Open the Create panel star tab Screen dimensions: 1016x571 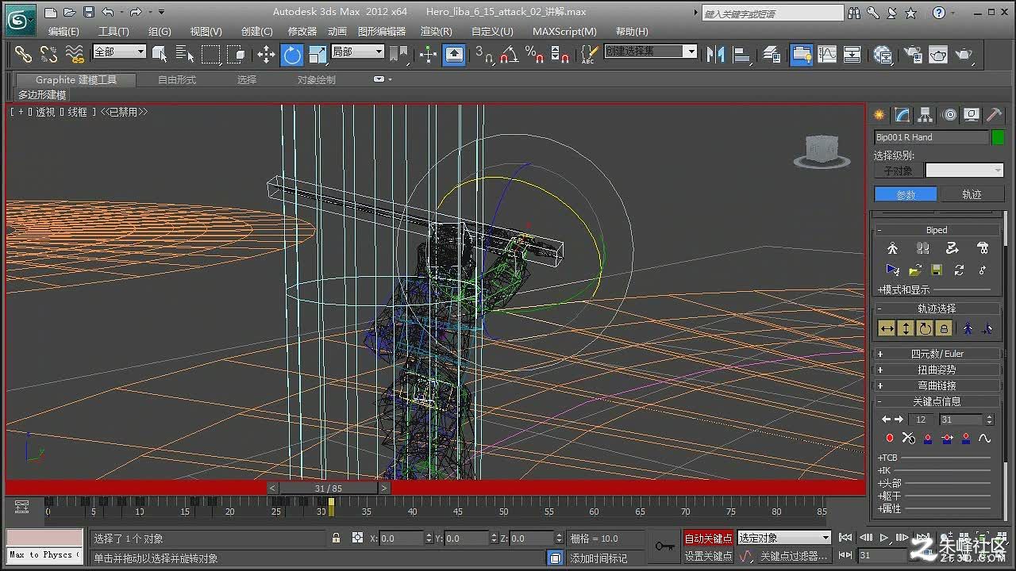point(879,115)
